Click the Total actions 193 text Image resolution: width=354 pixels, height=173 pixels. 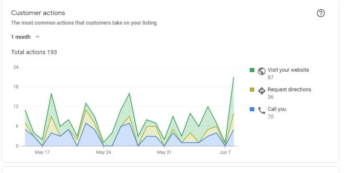(34, 52)
